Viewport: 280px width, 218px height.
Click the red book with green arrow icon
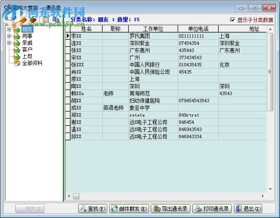pyautogui.click(x=33, y=19)
